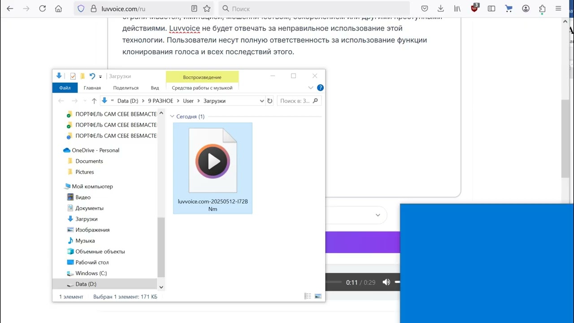
Task: Expand address bar history dropdown
Action: 262,101
